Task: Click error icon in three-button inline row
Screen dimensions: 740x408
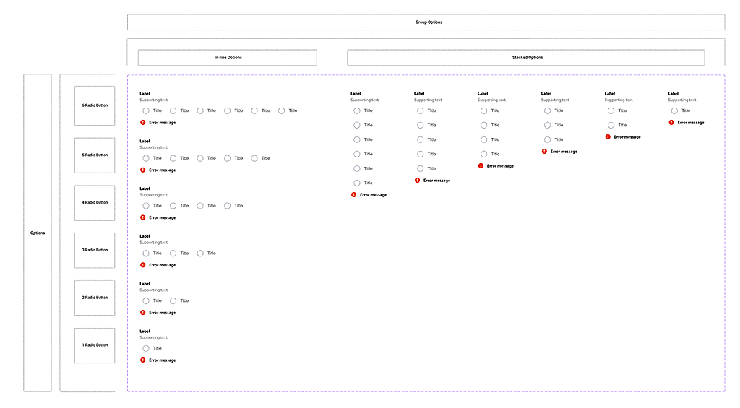Action: [x=143, y=265]
